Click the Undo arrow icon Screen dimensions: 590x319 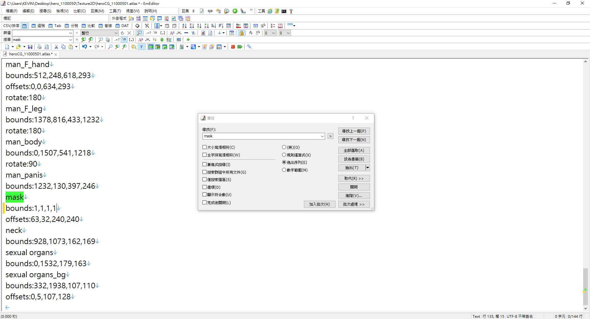pos(85,47)
